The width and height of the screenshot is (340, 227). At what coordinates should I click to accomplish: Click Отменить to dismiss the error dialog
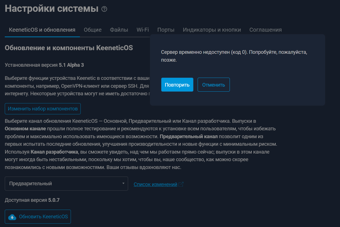(213, 85)
